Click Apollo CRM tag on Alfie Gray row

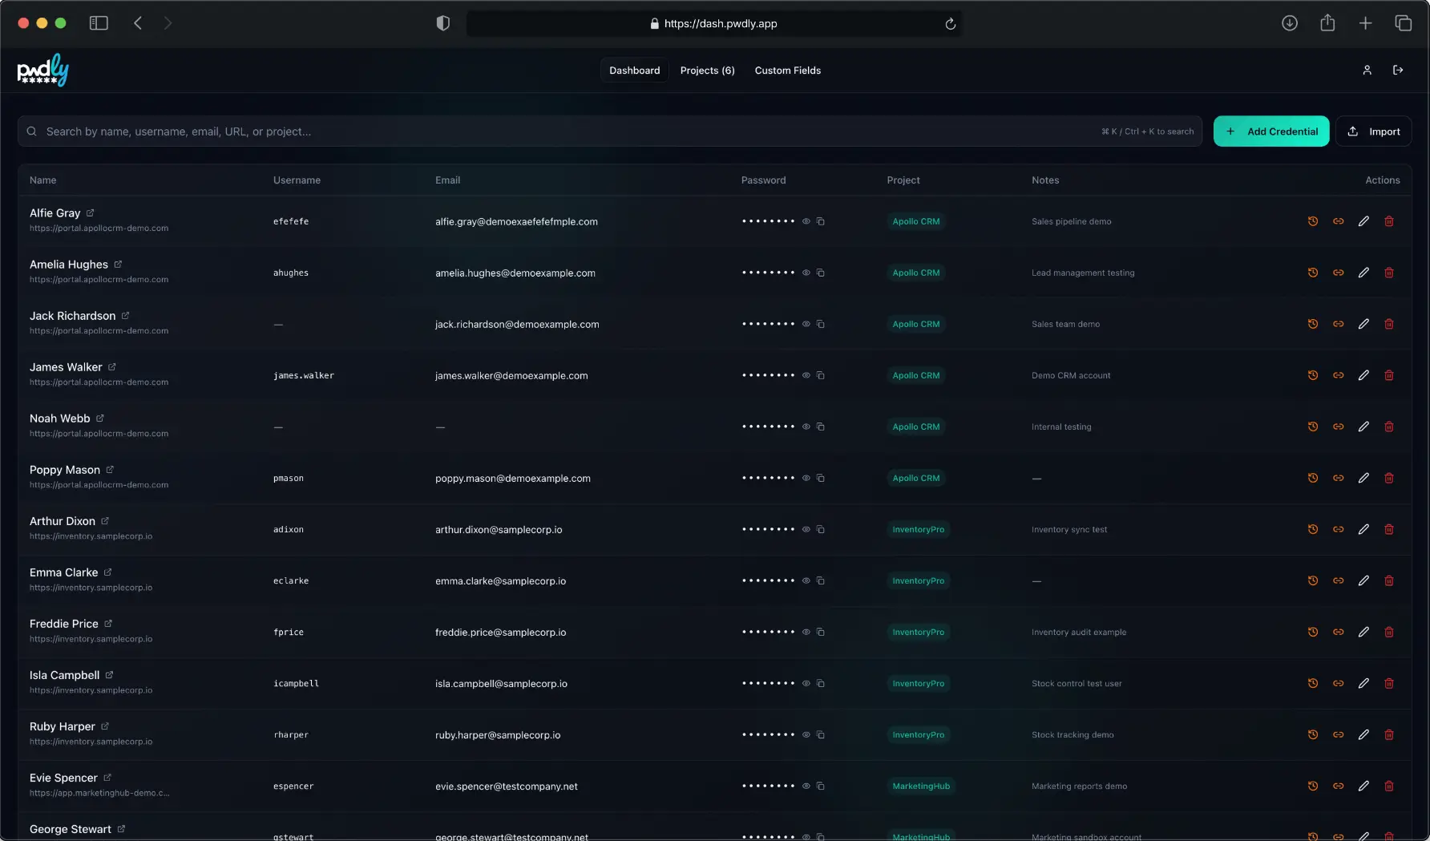pos(916,221)
